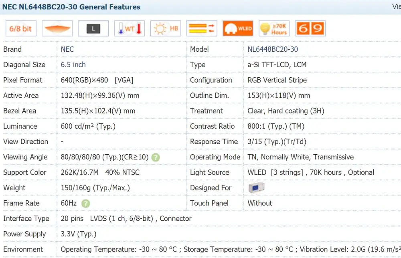The width and height of the screenshot is (401, 258).
Task: Select the outline value 153(H)×118(V) mm
Action: coord(279,95)
